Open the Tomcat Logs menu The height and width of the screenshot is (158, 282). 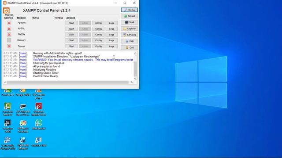click(111, 46)
